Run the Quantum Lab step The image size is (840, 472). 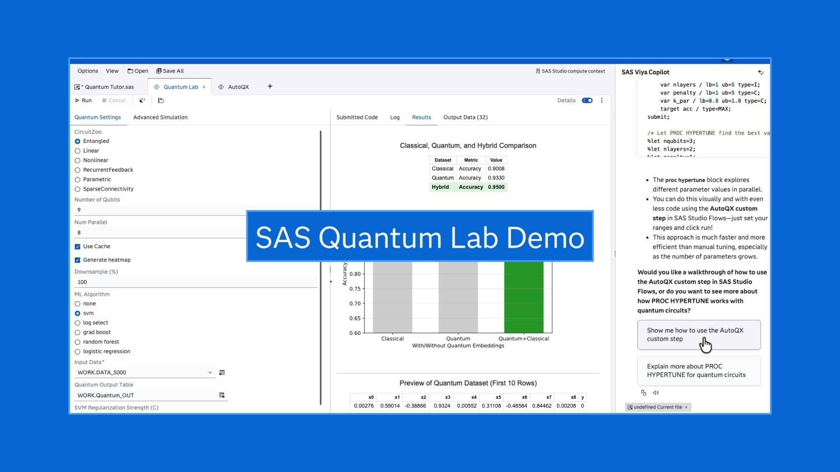tap(84, 101)
